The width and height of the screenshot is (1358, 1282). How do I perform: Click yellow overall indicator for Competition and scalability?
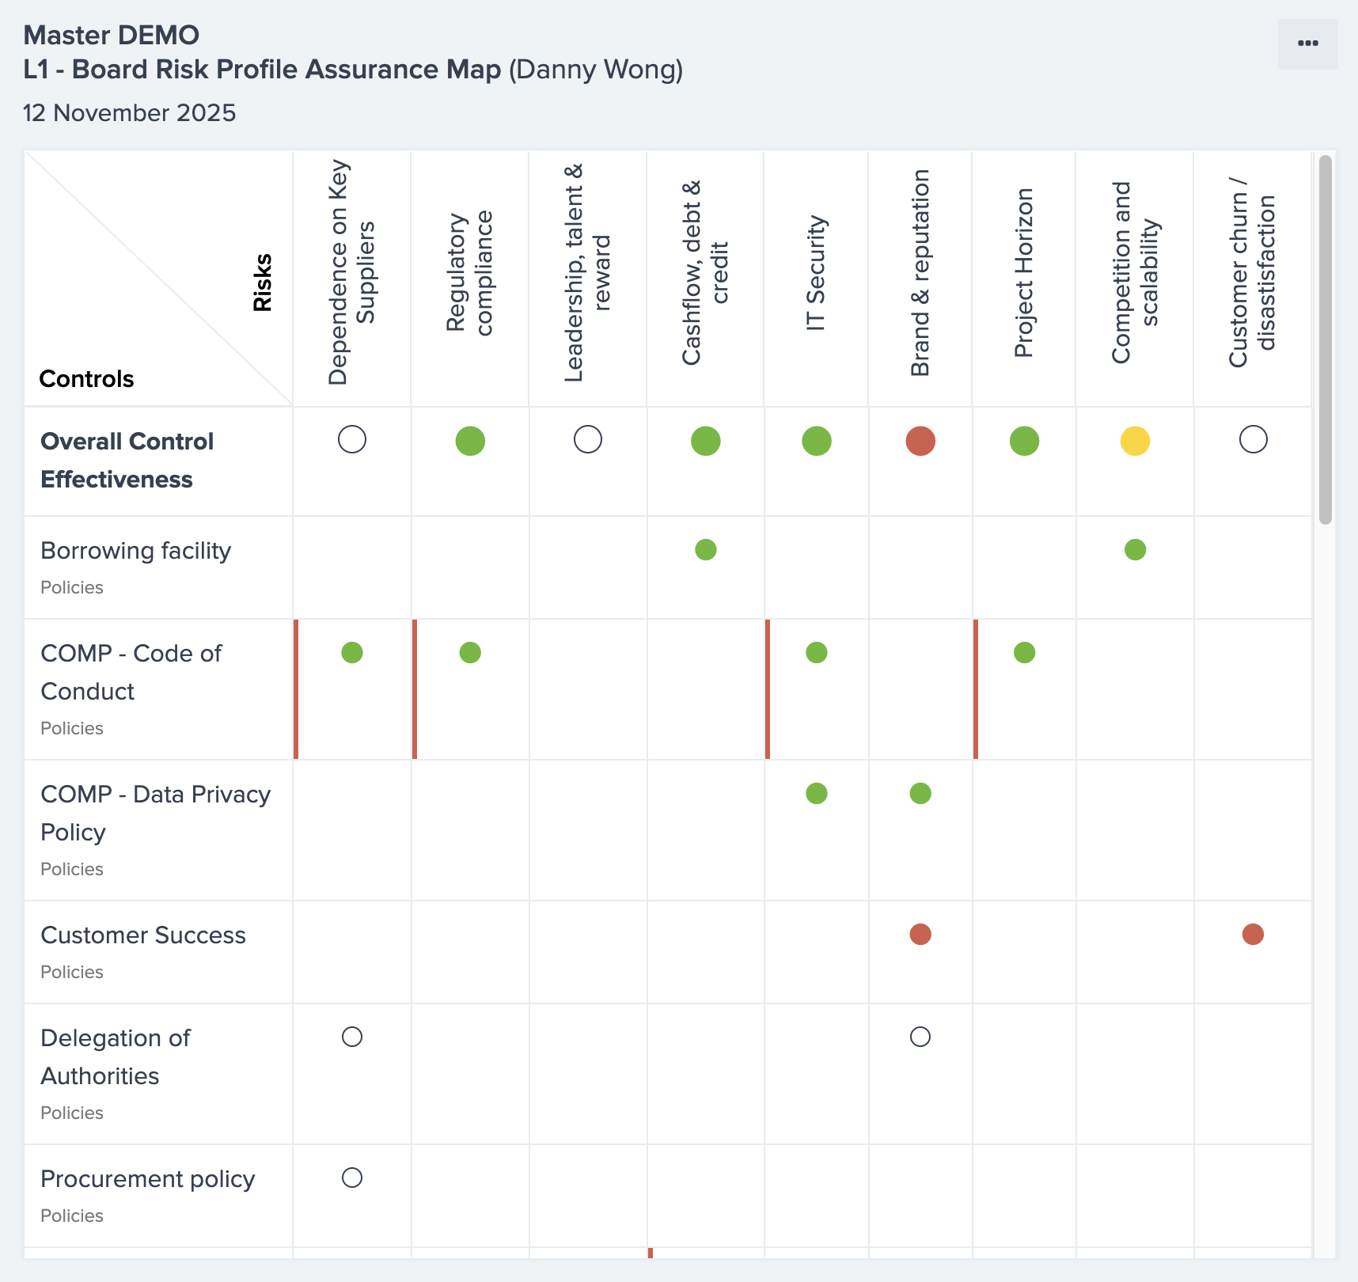click(x=1135, y=441)
